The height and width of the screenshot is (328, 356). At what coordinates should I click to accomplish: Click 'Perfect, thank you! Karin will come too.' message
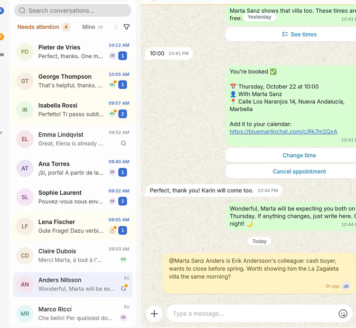pos(214,191)
